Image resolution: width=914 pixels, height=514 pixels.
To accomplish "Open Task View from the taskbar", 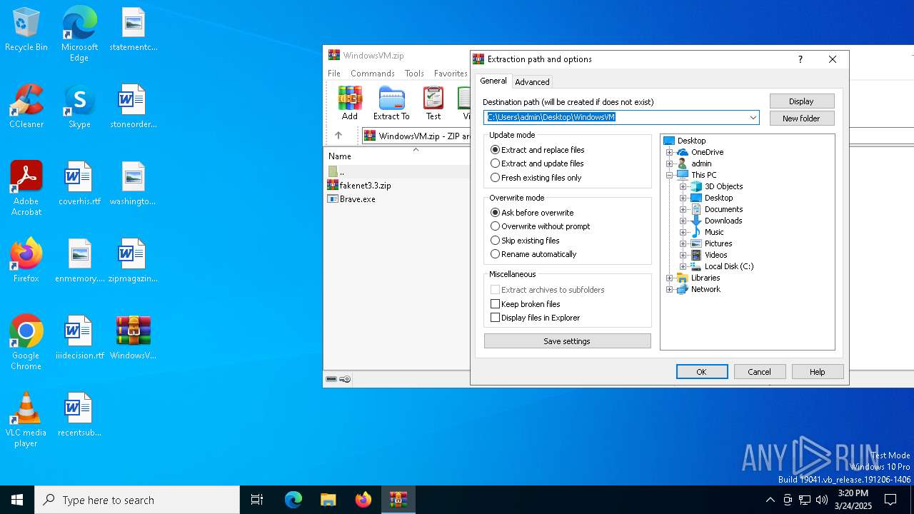I will click(257, 500).
